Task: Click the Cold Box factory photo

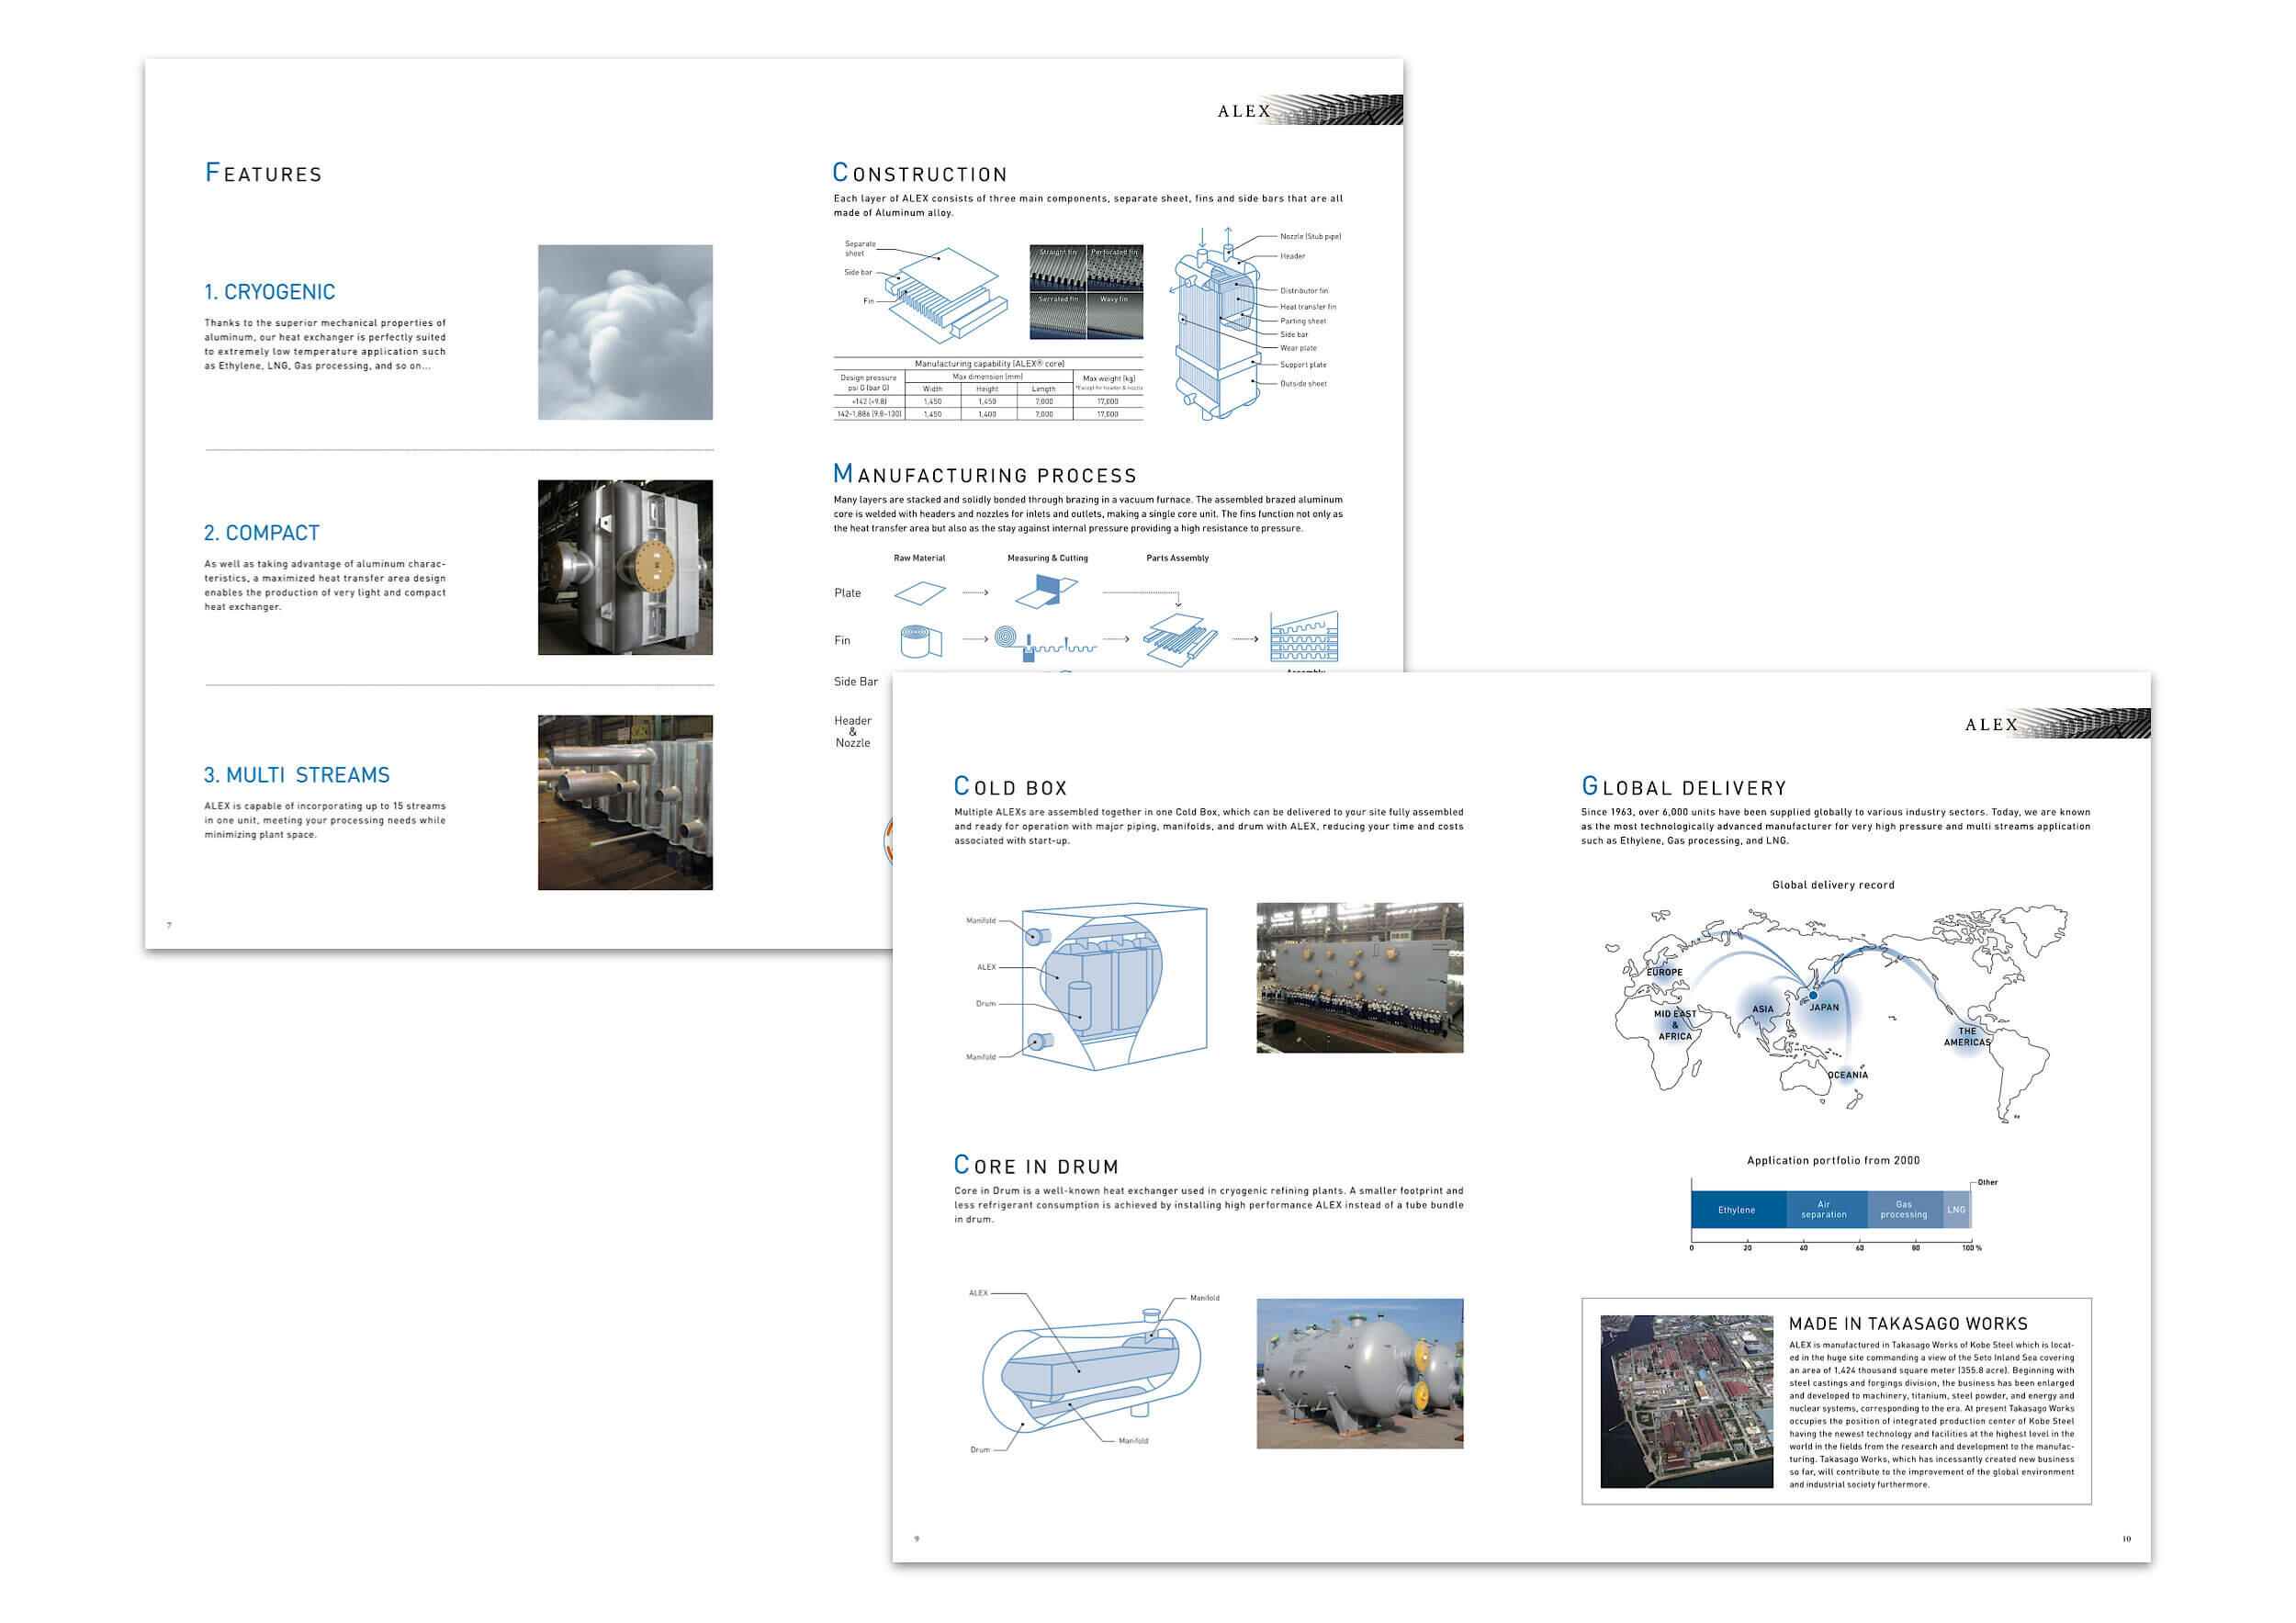Action: point(1359,978)
